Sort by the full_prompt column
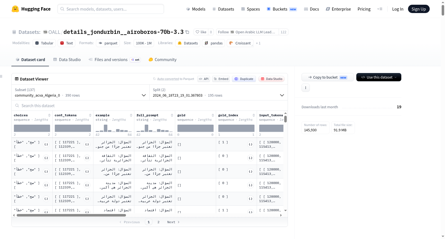The height and width of the screenshot is (239, 445). point(172,115)
